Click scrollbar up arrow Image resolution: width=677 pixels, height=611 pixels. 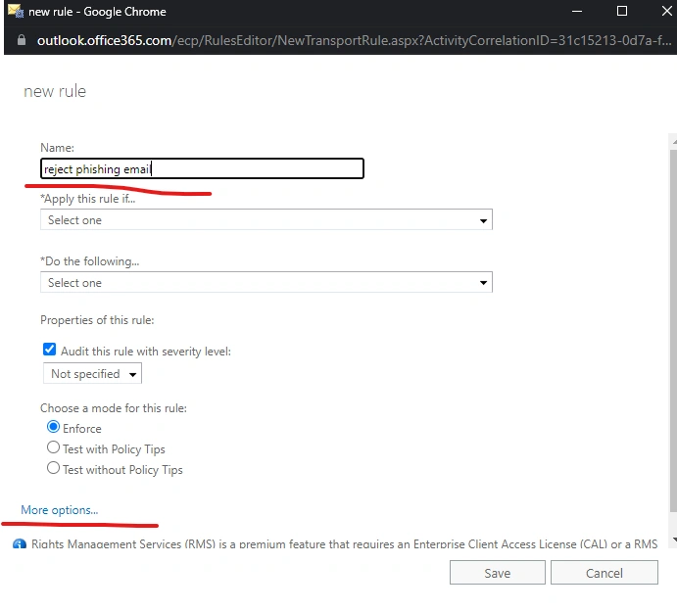tap(674, 142)
